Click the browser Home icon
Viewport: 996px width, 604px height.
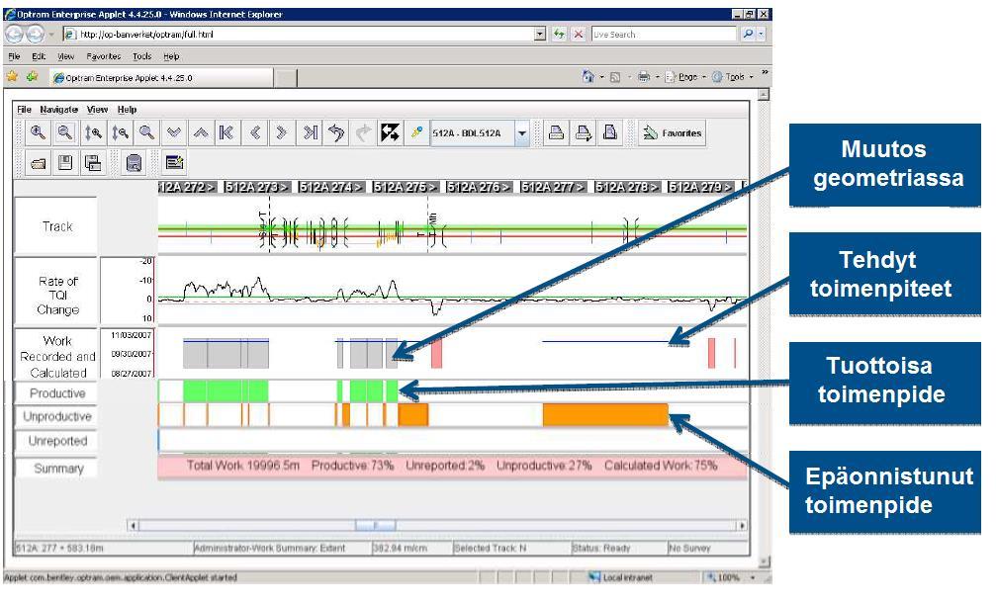589,77
